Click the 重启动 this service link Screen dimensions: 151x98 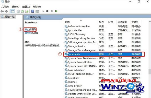[28, 33]
